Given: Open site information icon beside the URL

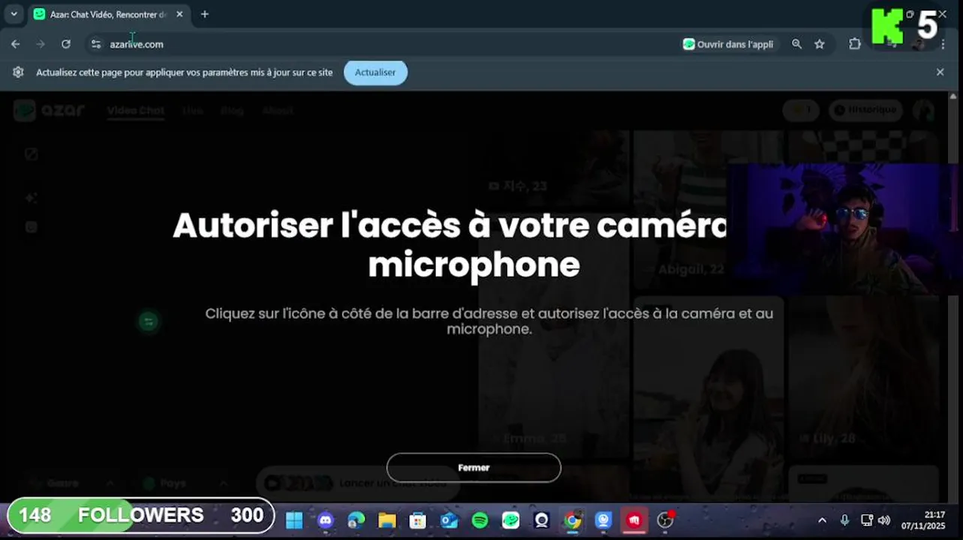Looking at the screenshot, I should pos(96,44).
